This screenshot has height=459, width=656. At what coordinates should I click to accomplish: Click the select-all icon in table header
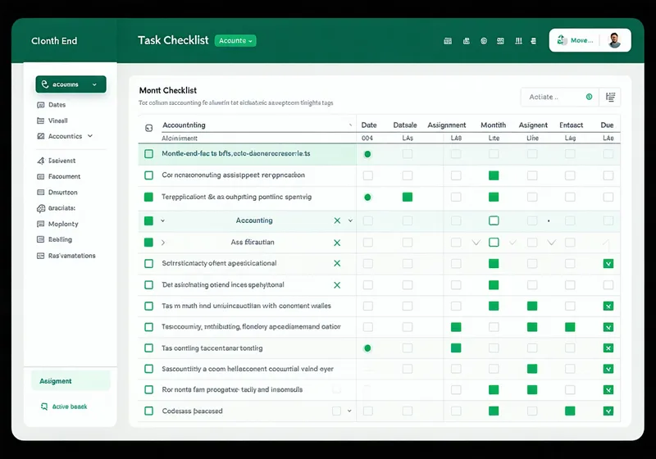tap(148, 128)
